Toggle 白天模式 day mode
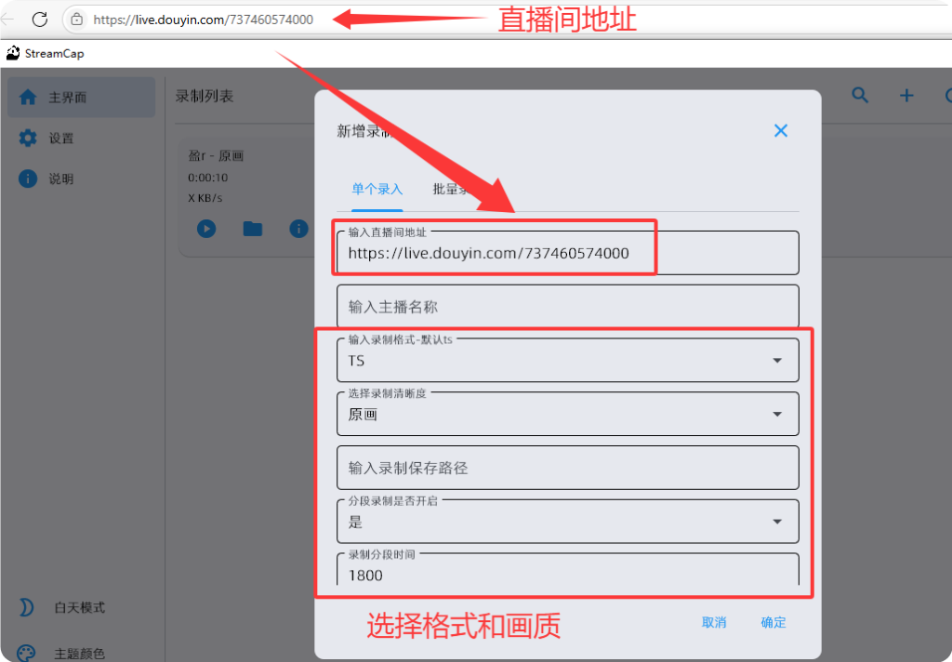 coord(79,607)
